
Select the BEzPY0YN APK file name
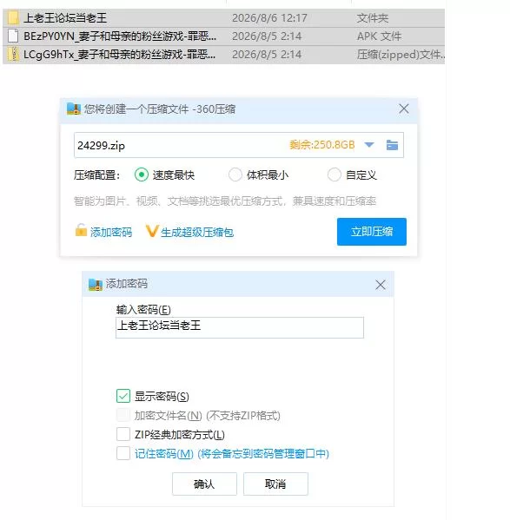(x=120, y=36)
